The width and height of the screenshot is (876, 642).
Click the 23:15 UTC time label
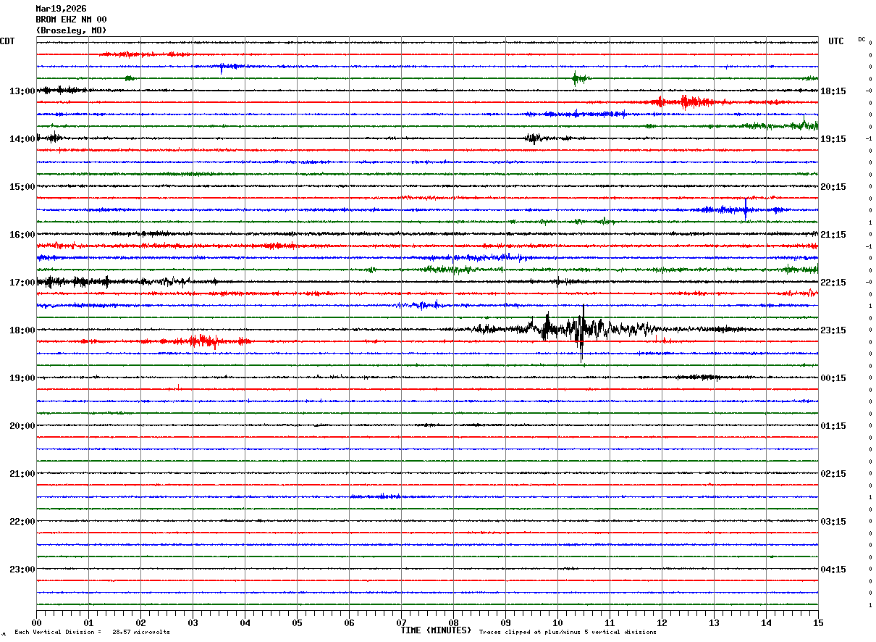pyautogui.click(x=833, y=330)
